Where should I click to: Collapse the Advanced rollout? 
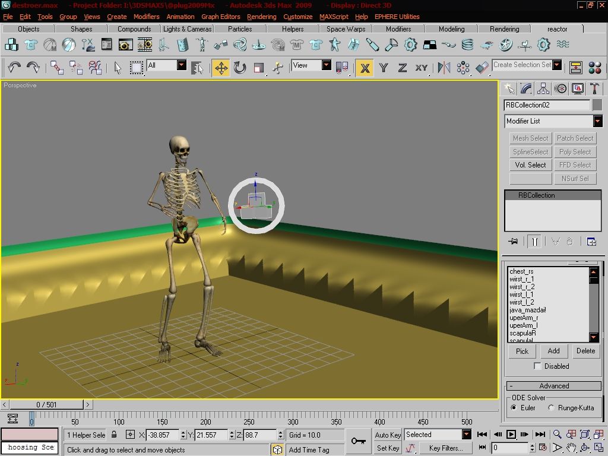click(x=554, y=386)
